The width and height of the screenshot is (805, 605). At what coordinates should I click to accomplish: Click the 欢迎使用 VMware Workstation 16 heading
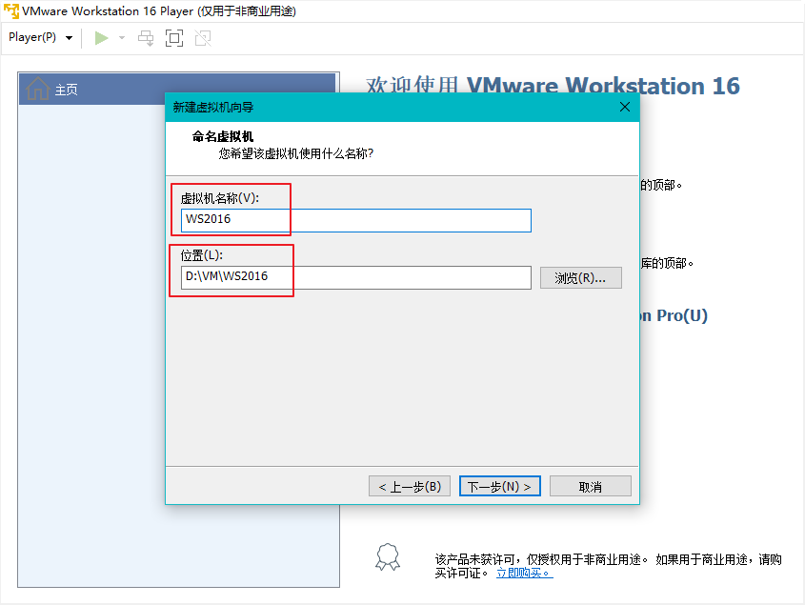(553, 86)
